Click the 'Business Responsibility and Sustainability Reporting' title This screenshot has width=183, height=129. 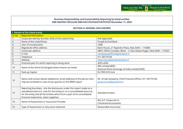coord(92,19)
